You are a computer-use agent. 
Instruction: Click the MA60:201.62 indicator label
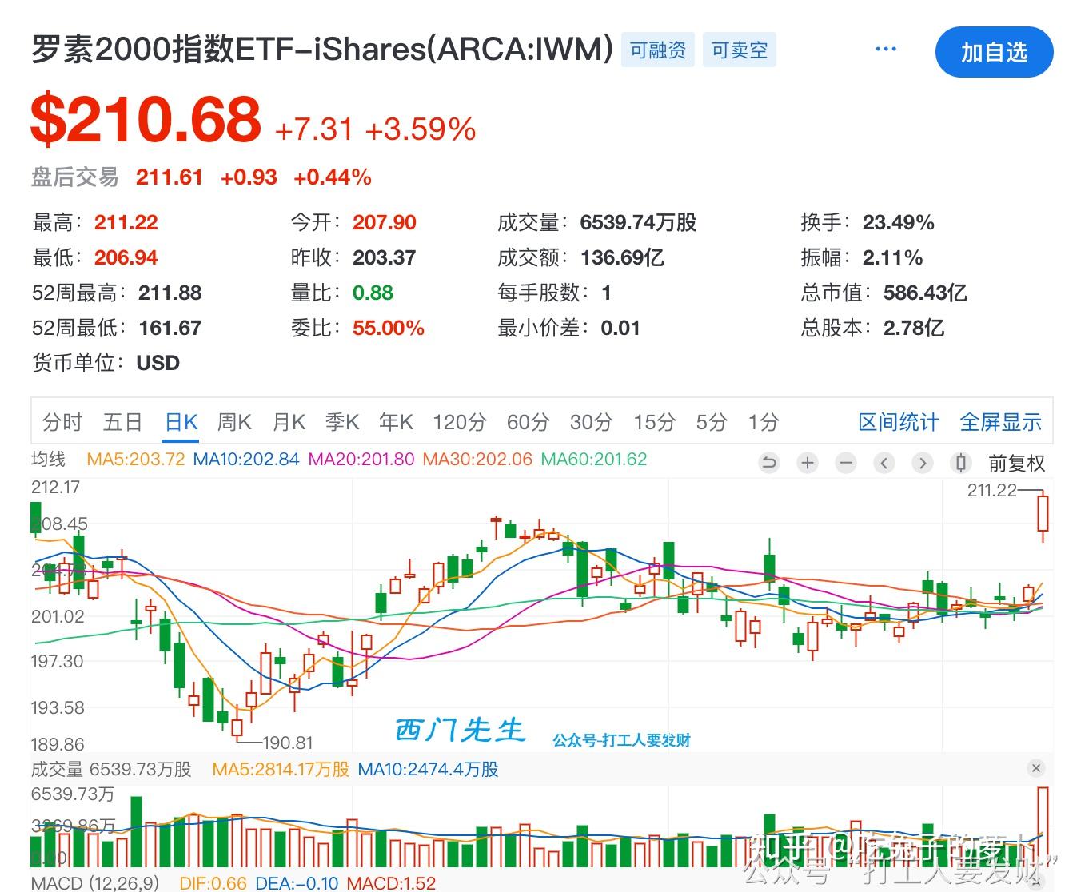click(x=594, y=460)
